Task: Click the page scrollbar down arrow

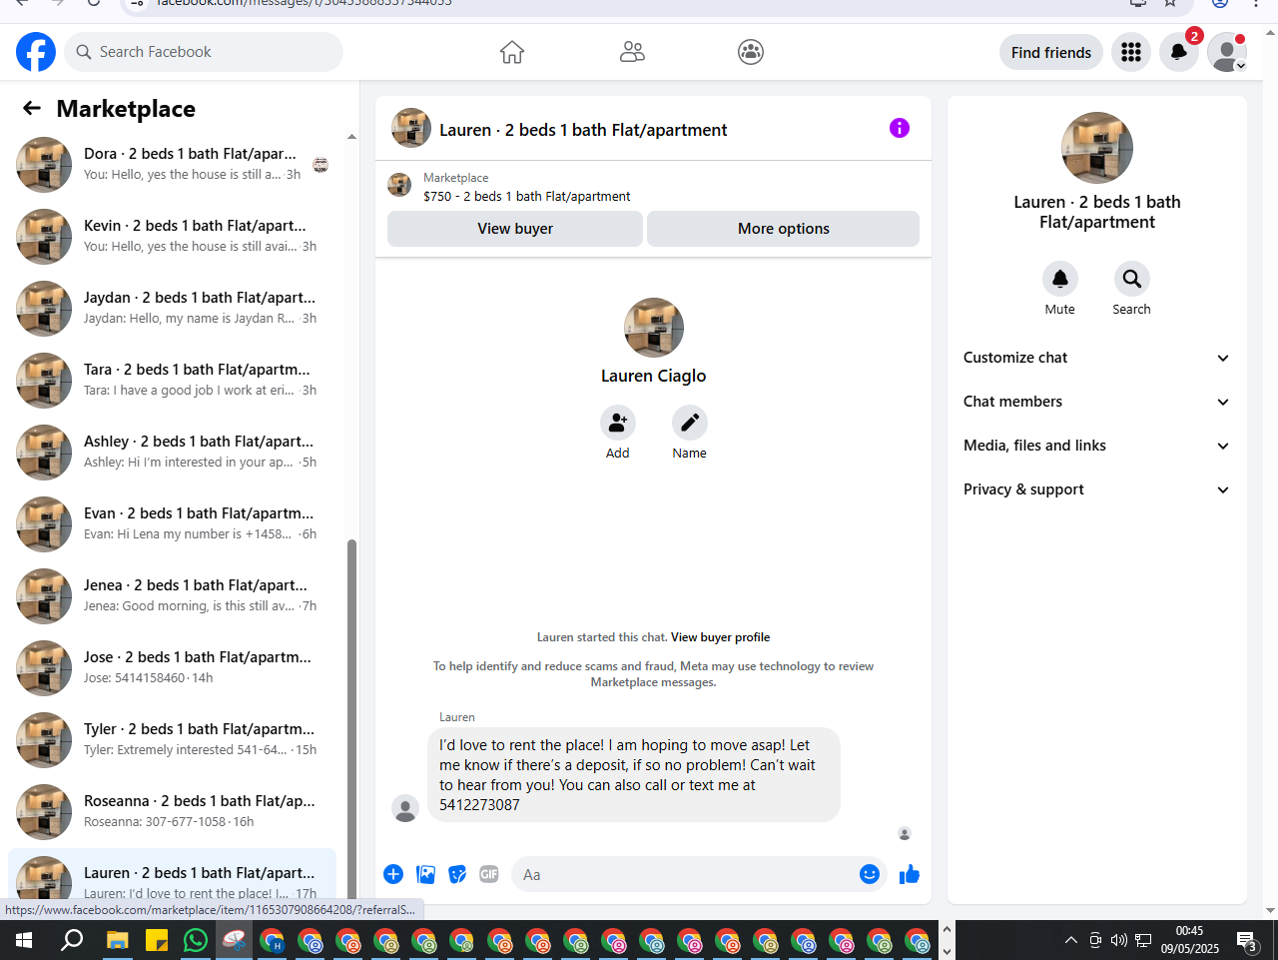Action: [x=1270, y=911]
